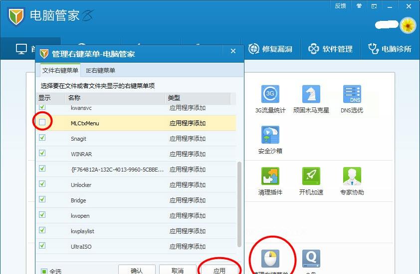Click the sunflower user avatar
The width and height of the screenshot is (420, 274).
[408, 25]
